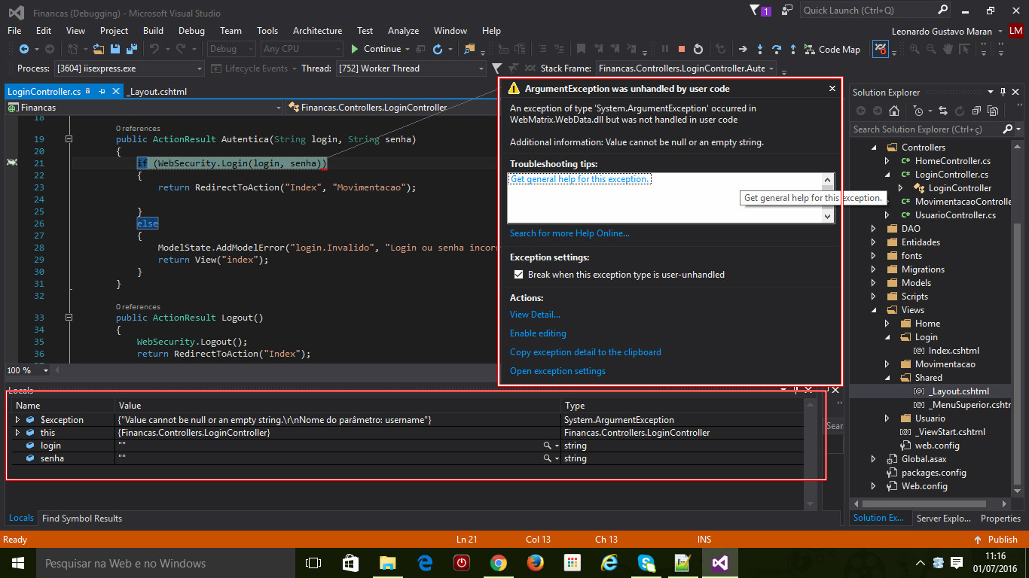Click Show Next Statement arrow icon

(743, 49)
